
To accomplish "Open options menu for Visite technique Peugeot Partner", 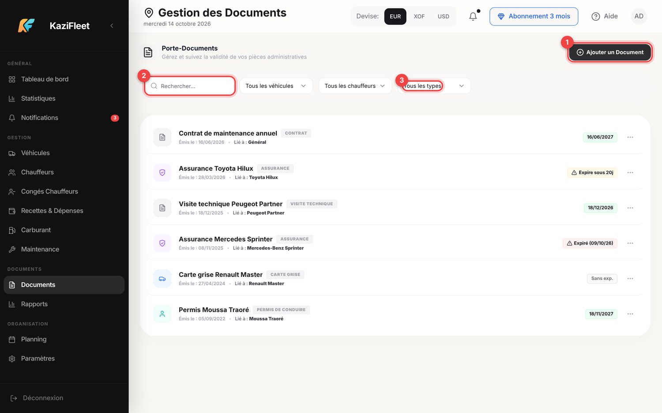I will 630,208.
